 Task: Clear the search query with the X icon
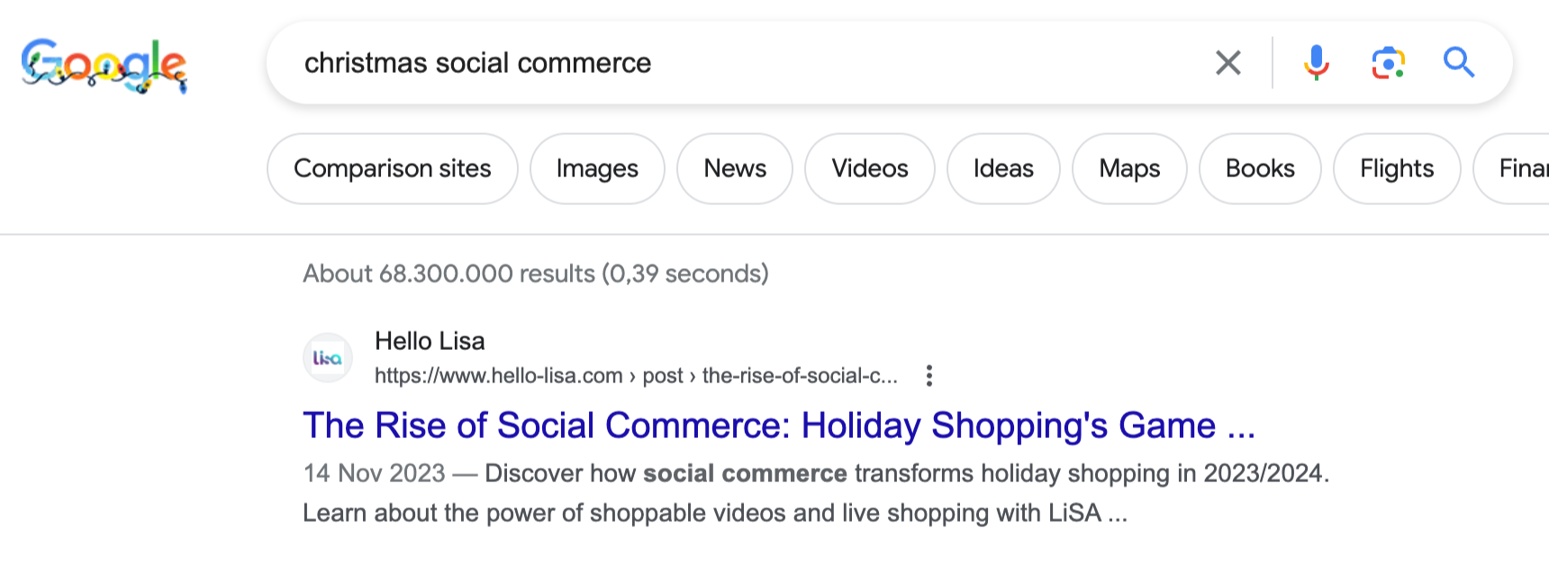(1228, 63)
